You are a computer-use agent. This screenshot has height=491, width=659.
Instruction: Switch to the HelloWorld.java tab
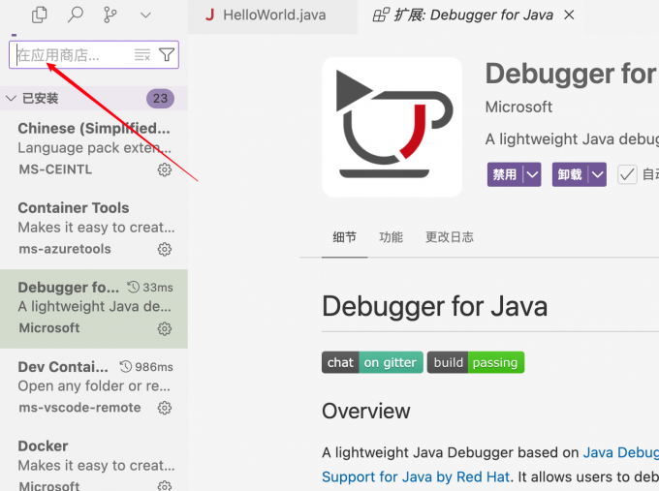[265, 15]
